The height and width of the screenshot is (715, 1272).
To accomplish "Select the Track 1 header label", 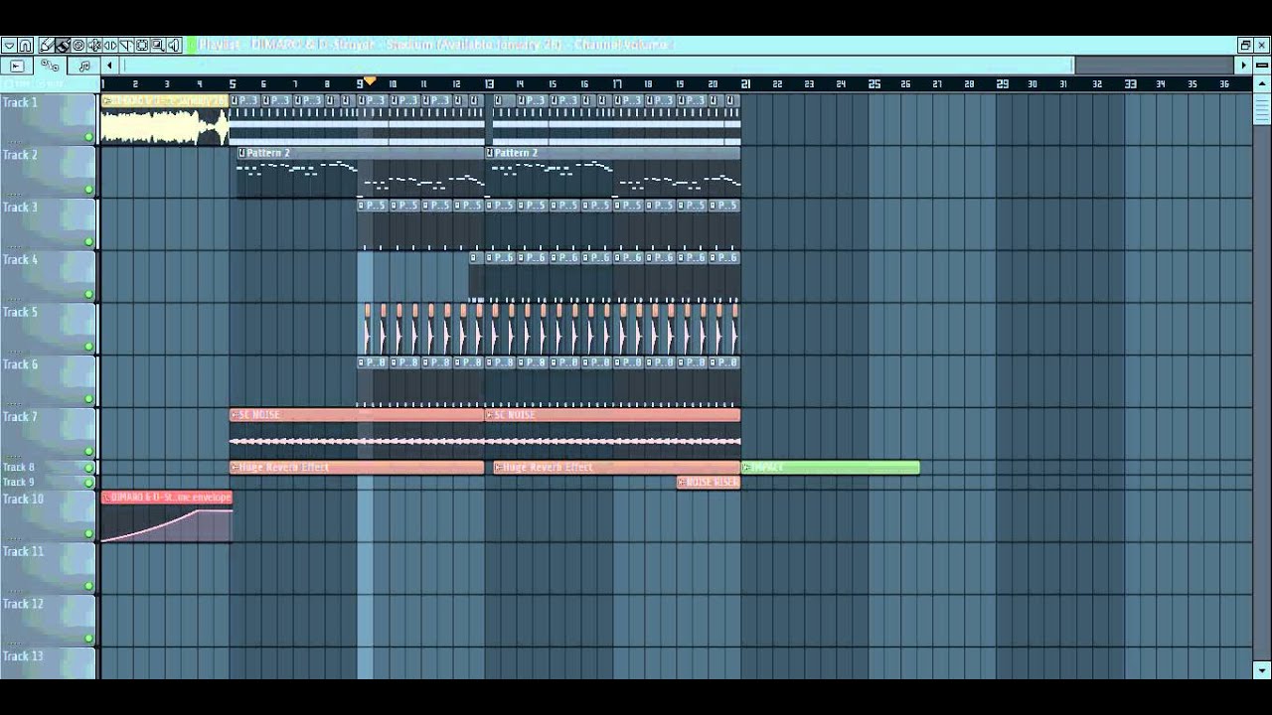I will pos(21,103).
